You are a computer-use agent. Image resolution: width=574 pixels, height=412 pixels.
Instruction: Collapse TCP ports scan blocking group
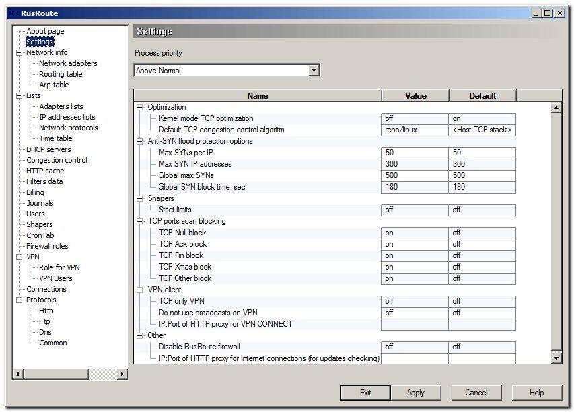[139, 222]
